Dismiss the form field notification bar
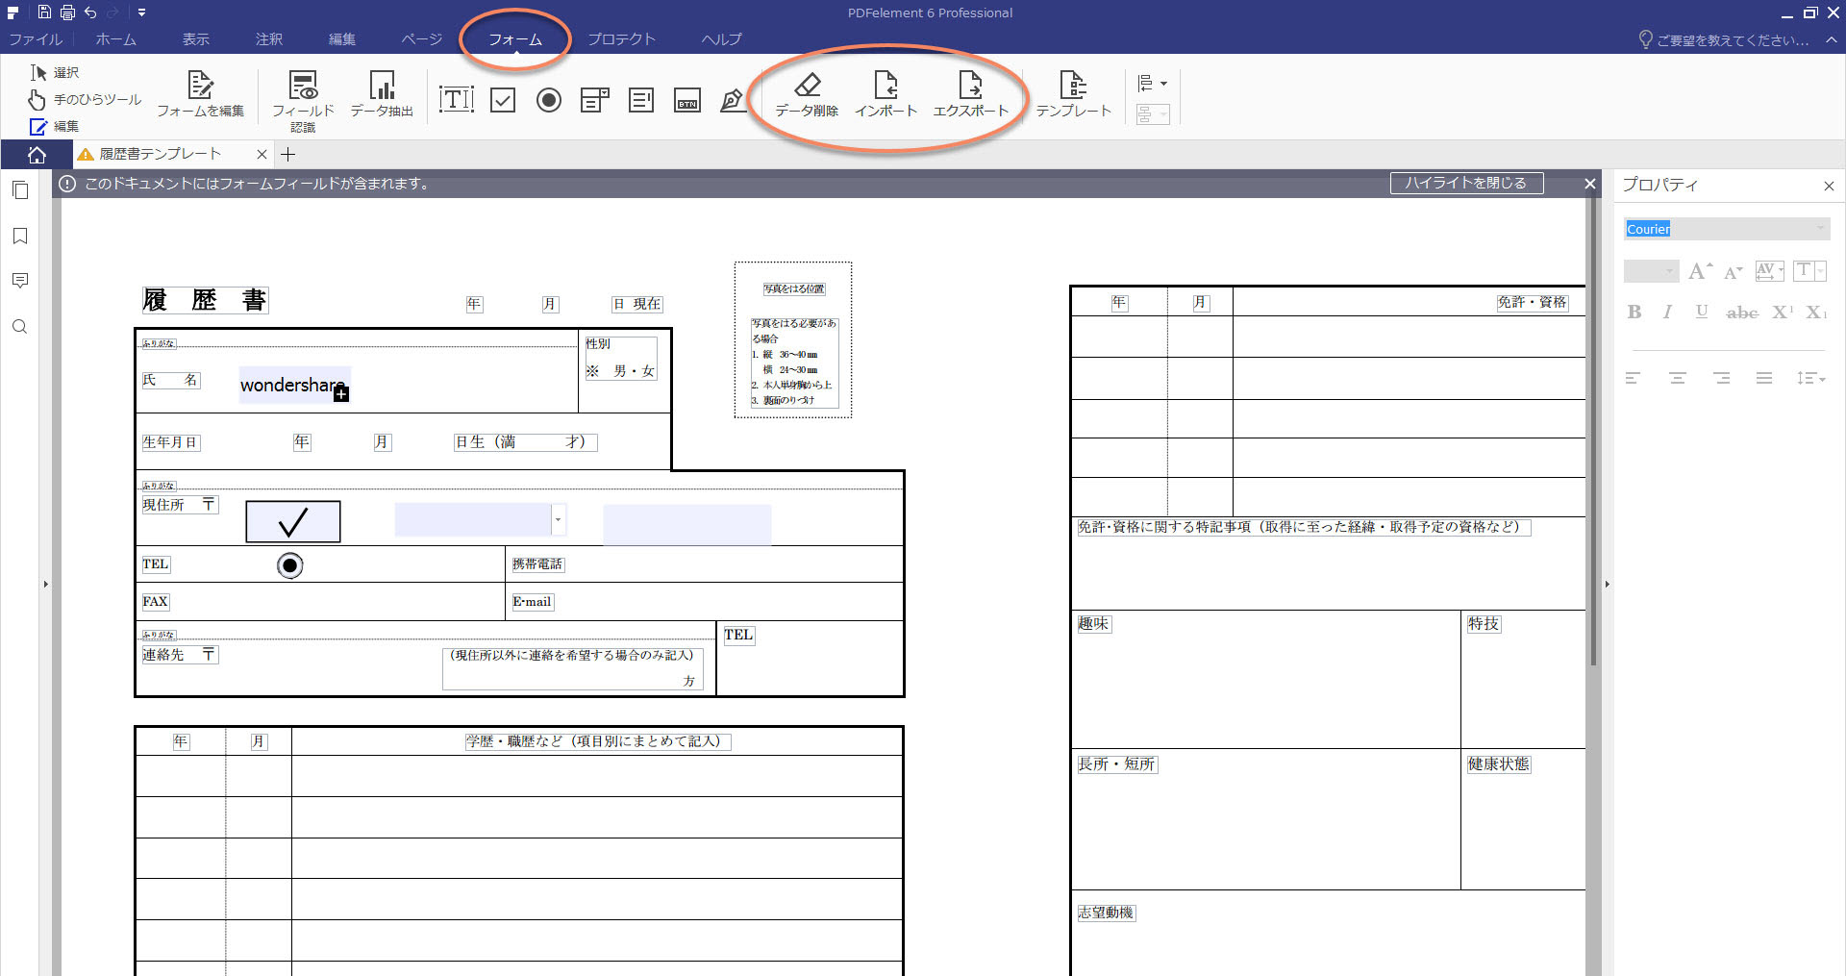 (1590, 184)
